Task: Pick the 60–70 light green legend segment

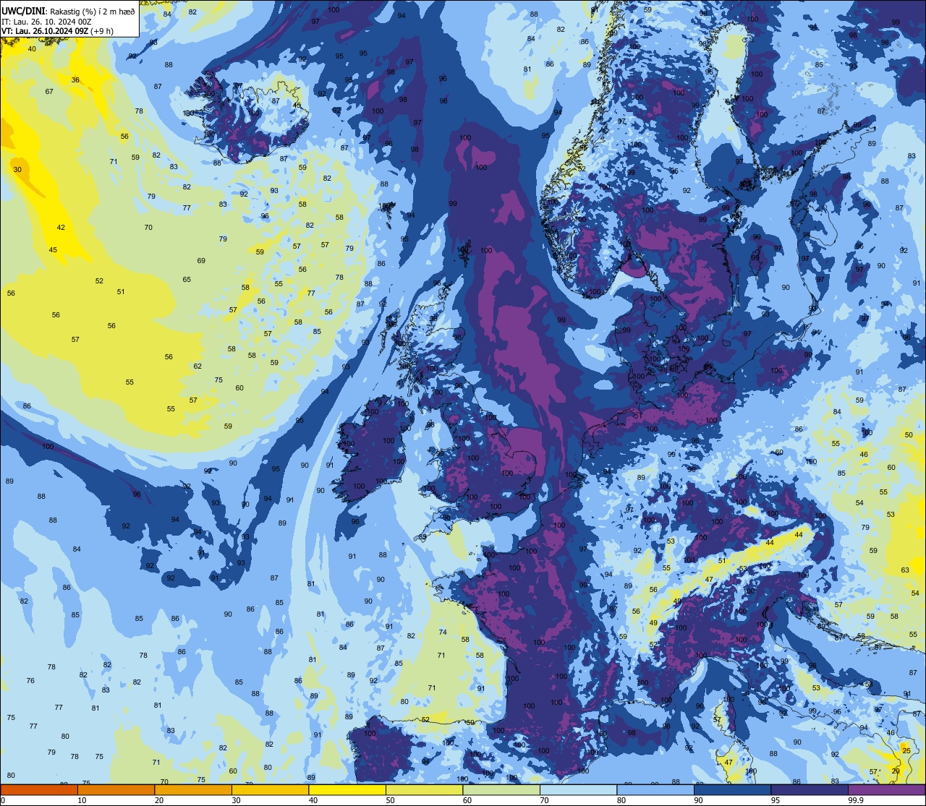Action: [501, 790]
